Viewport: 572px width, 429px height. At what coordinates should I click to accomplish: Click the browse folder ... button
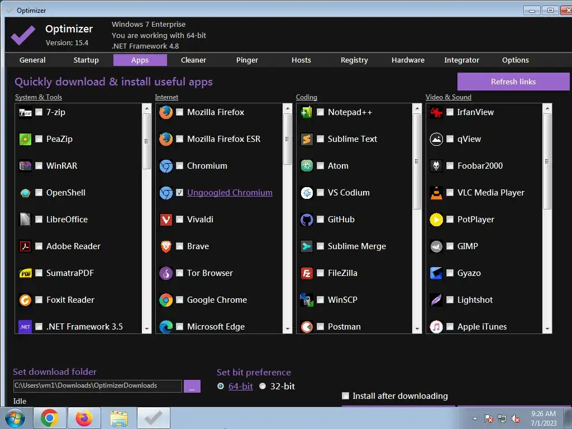point(192,387)
